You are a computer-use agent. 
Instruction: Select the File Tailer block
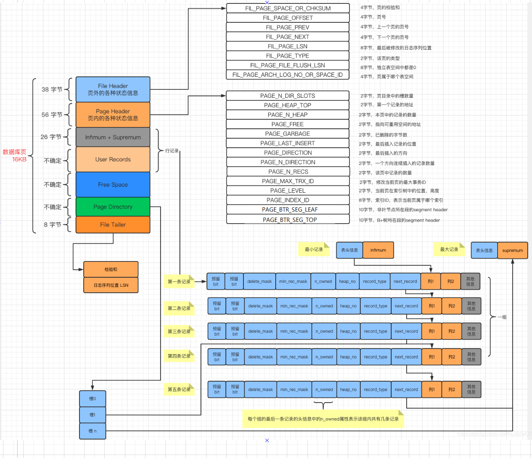tap(113, 224)
